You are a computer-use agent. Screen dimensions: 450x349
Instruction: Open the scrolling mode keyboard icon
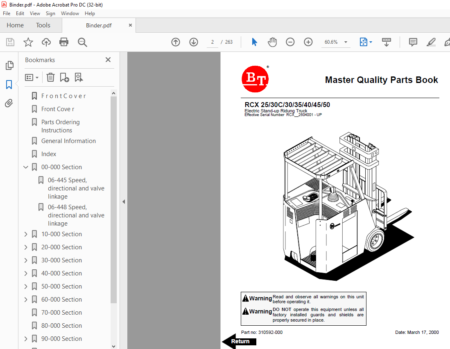point(386,42)
